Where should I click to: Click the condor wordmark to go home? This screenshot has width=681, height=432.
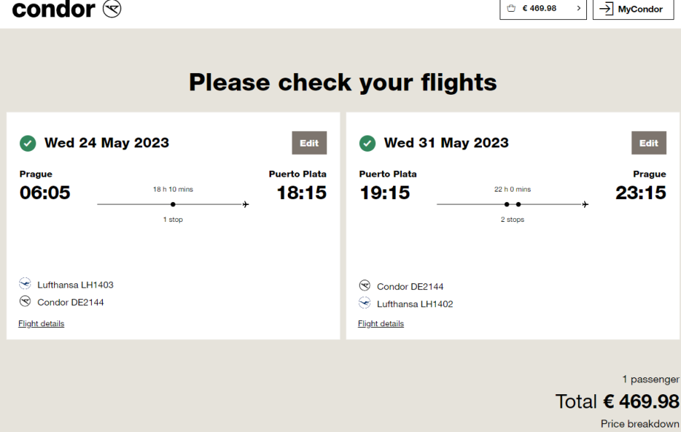[x=54, y=9]
